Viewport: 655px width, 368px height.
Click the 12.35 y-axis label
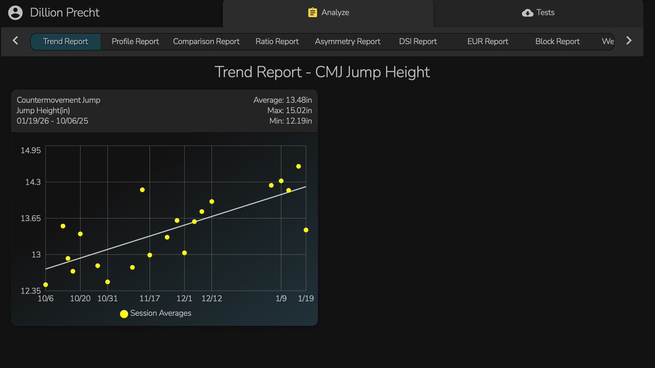coord(31,291)
